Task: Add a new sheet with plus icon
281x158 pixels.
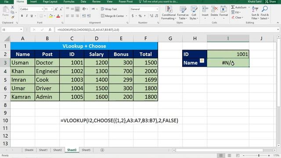Action: coord(102,150)
